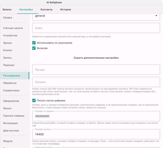Click into the Ключ input field
Image resolution: width=163 pixels, height=148 pixels.
point(96,28)
